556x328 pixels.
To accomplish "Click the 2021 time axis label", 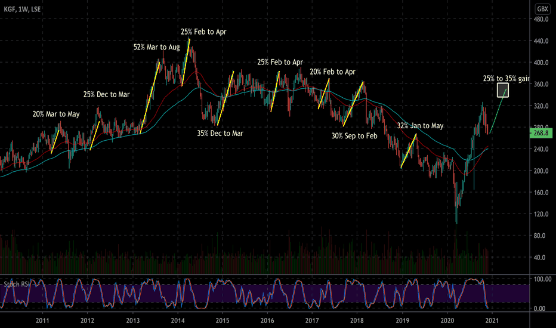I will (492, 321).
